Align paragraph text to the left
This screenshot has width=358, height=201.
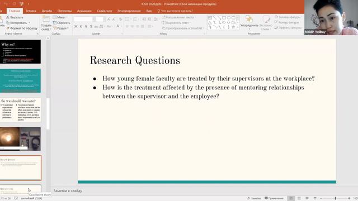[128, 26]
